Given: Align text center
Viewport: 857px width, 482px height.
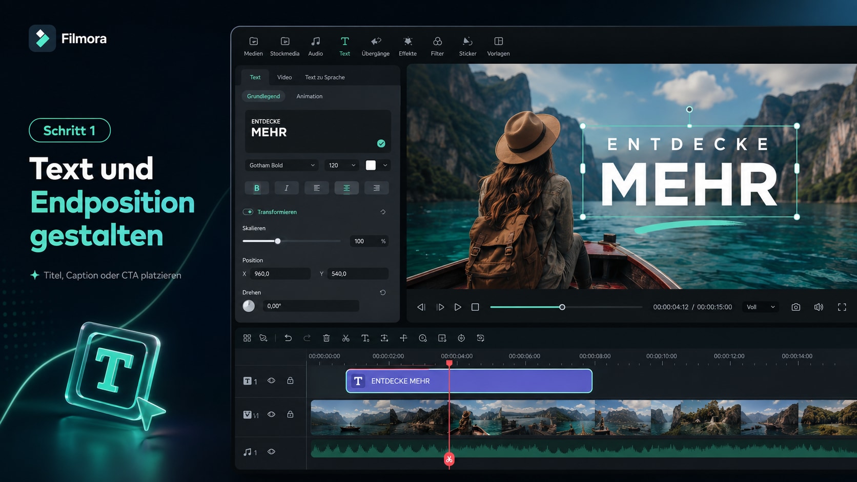Looking at the screenshot, I should coord(346,188).
